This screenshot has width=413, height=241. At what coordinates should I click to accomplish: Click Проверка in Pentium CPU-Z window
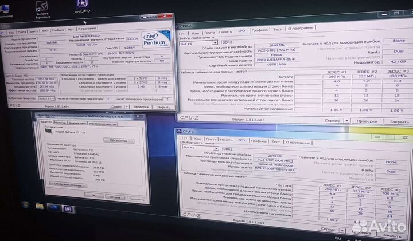coord(141,107)
